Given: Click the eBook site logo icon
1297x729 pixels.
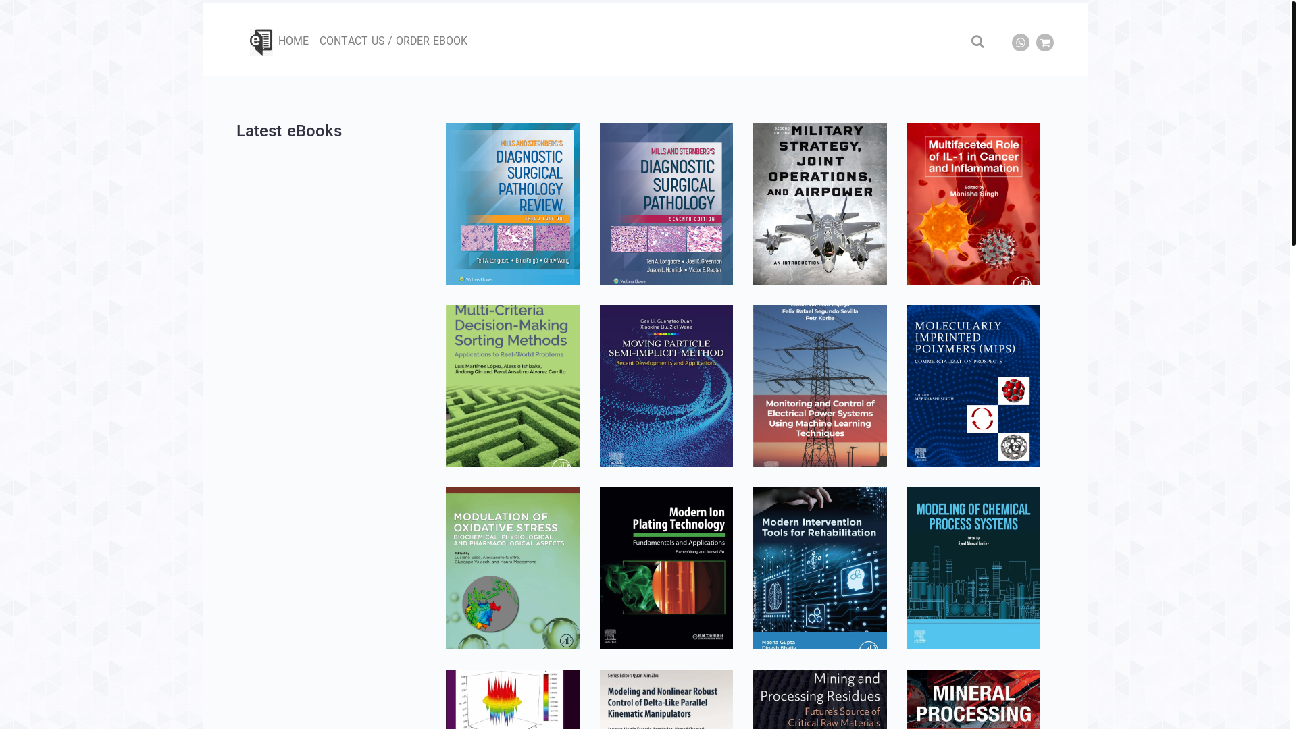Looking at the screenshot, I should 261,42.
